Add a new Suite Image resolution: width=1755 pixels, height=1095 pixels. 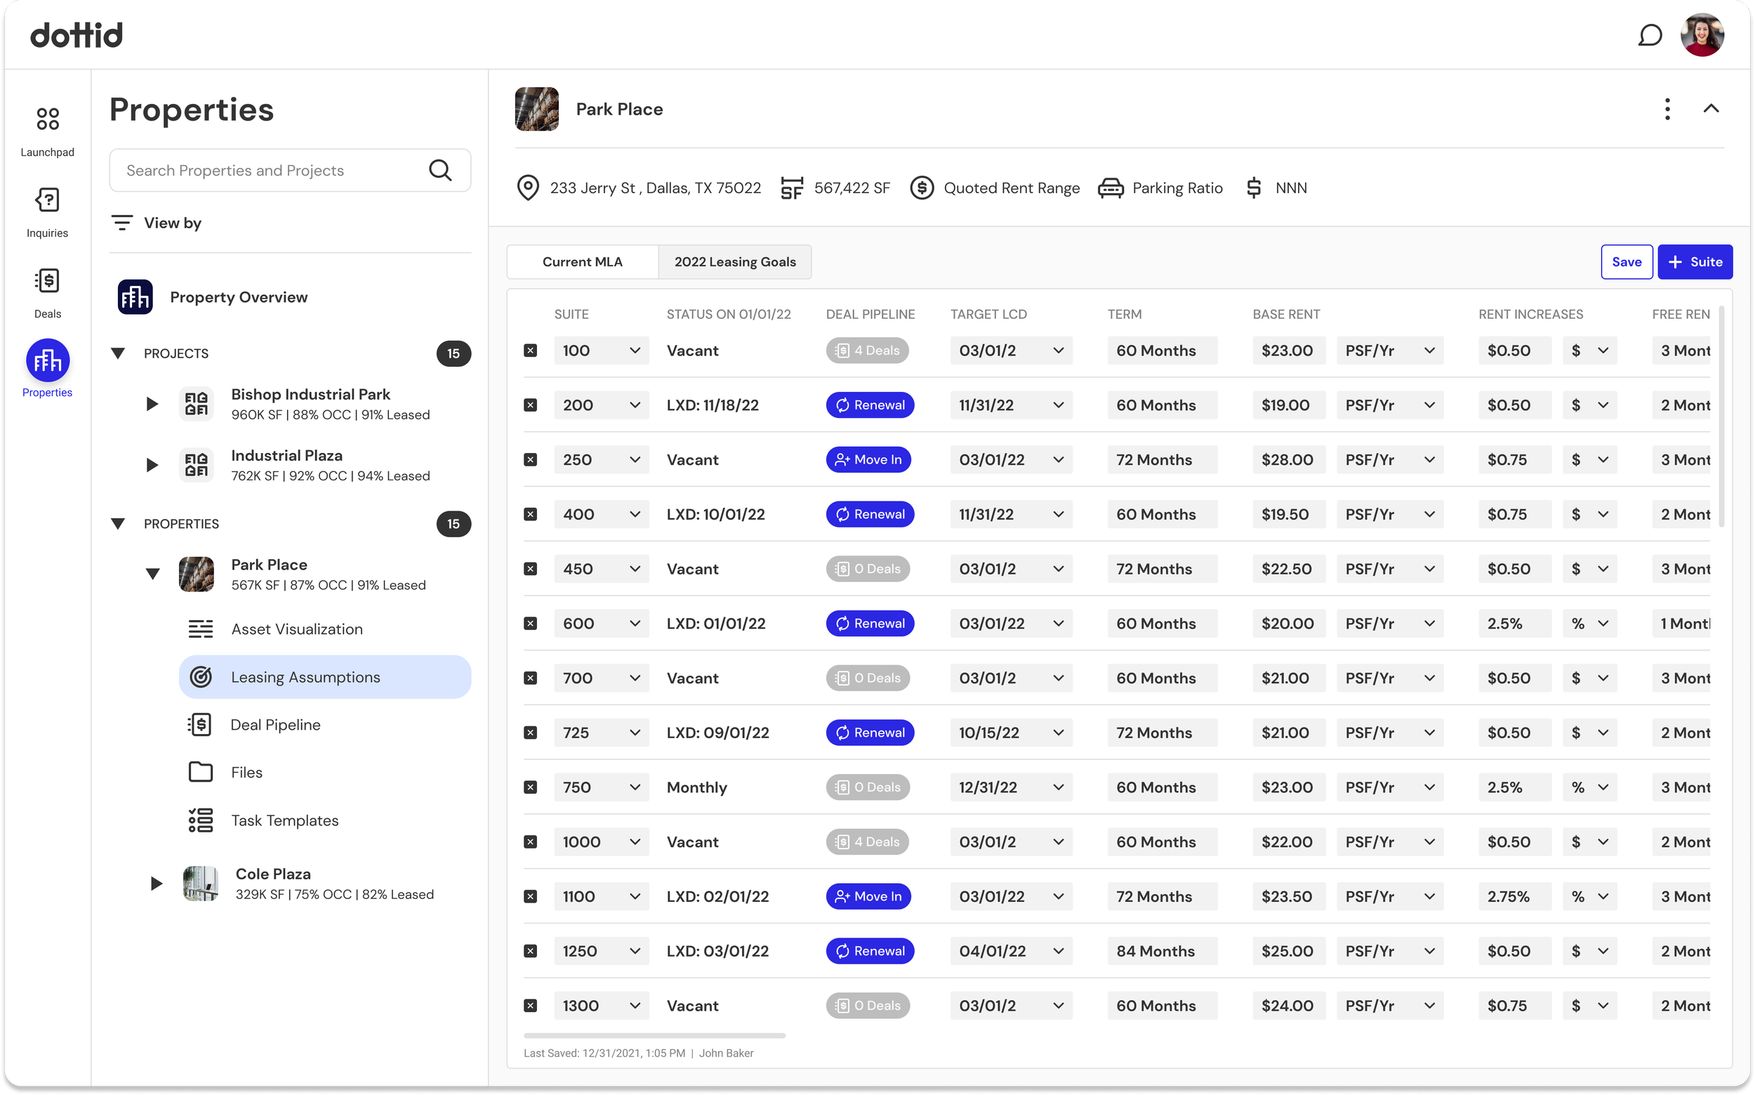1694,262
